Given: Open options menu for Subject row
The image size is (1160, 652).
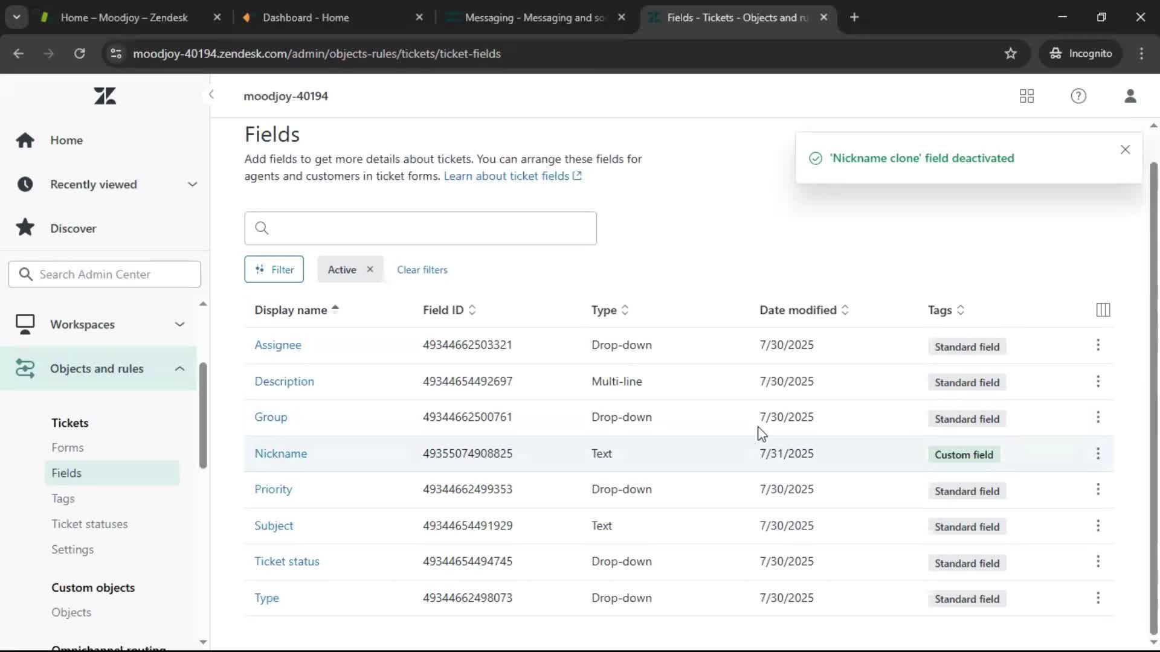Looking at the screenshot, I should pos(1098,525).
